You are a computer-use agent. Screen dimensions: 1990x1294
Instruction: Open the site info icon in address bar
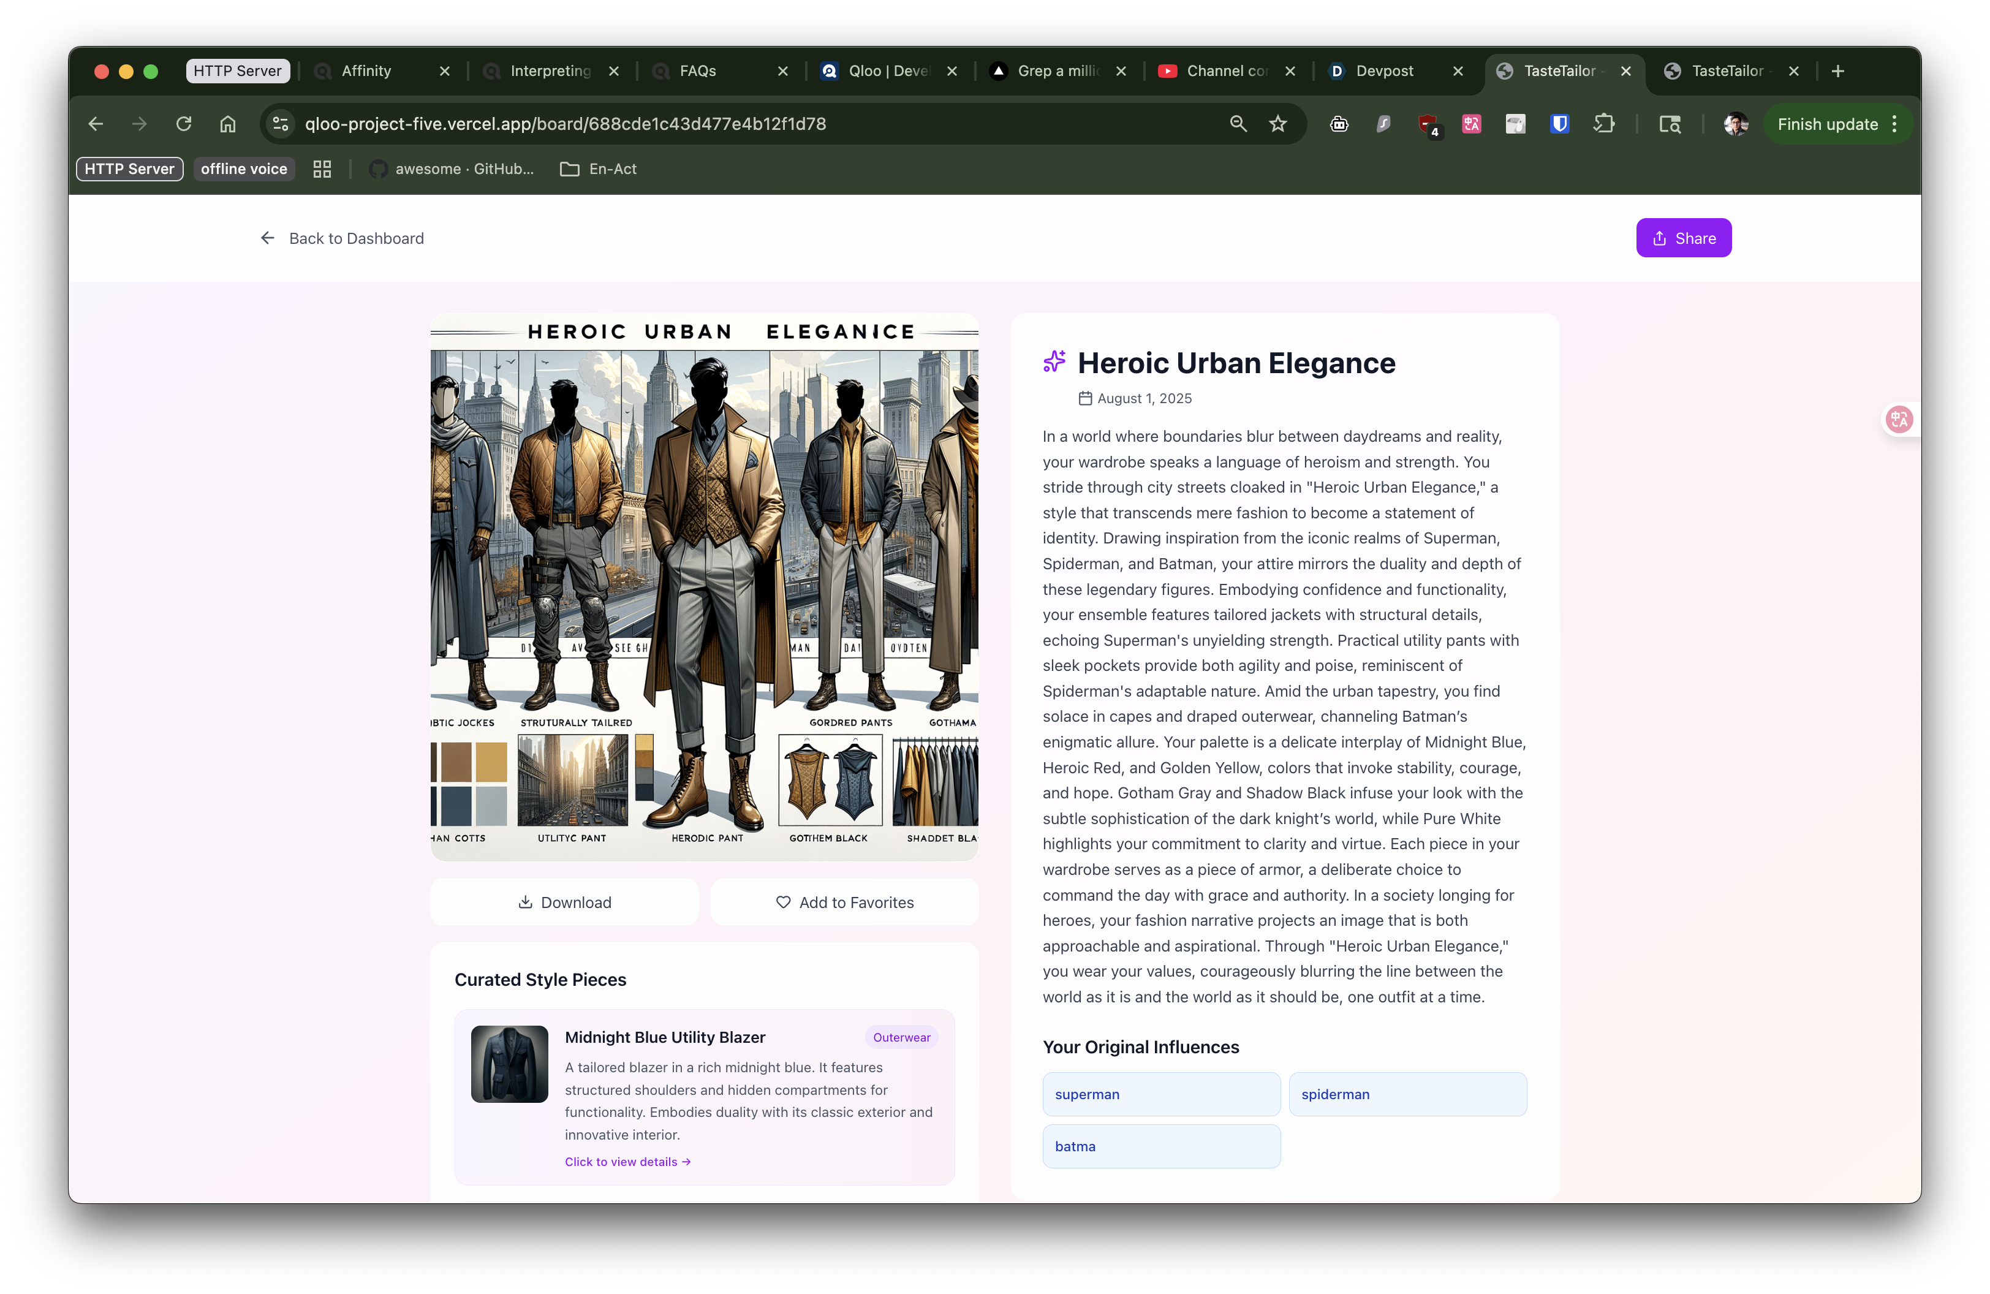click(x=281, y=124)
